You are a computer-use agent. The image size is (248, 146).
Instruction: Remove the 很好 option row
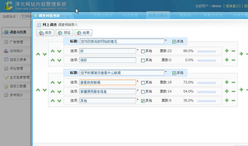233,60
